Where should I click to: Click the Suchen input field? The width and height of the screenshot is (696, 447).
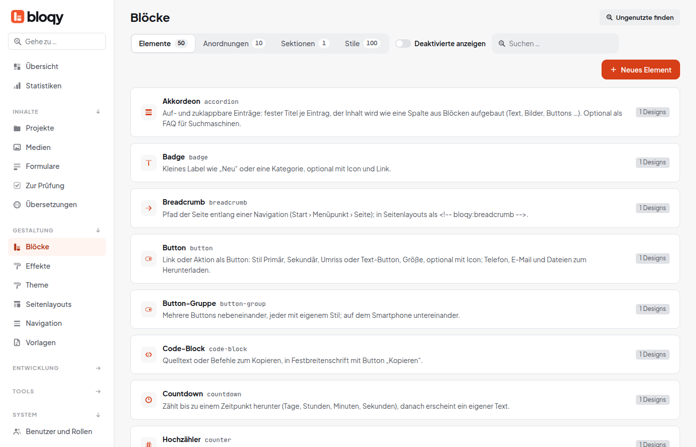[x=555, y=44]
